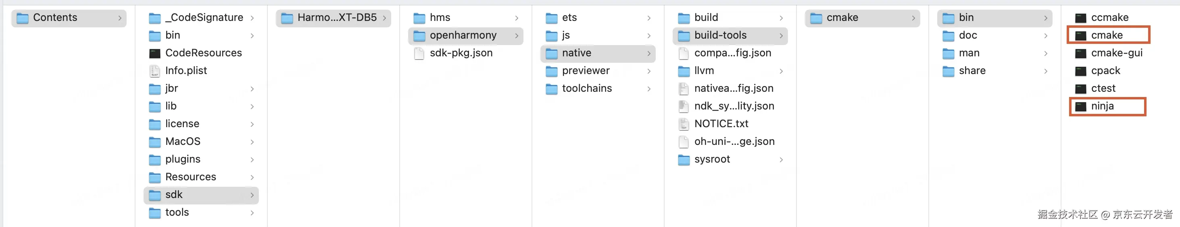The image size is (1180, 227).
Task: Click the cmake executable file icon
Action: 1081,36
